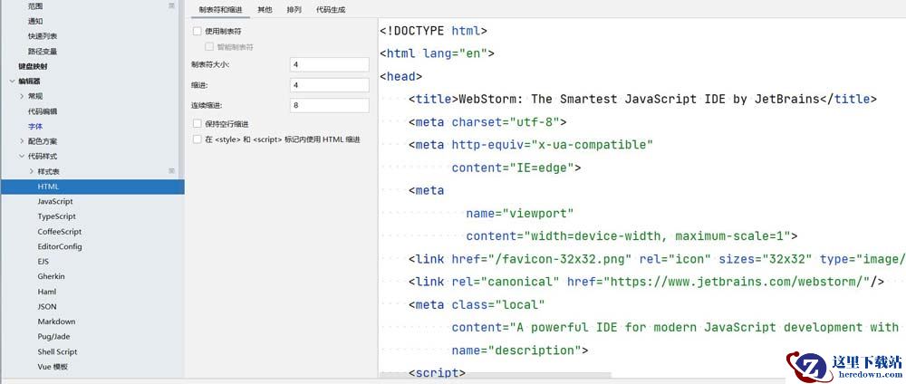Select 范围 in the settings tree
Viewport: 906px width, 384px height.
pyautogui.click(x=35, y=5)
